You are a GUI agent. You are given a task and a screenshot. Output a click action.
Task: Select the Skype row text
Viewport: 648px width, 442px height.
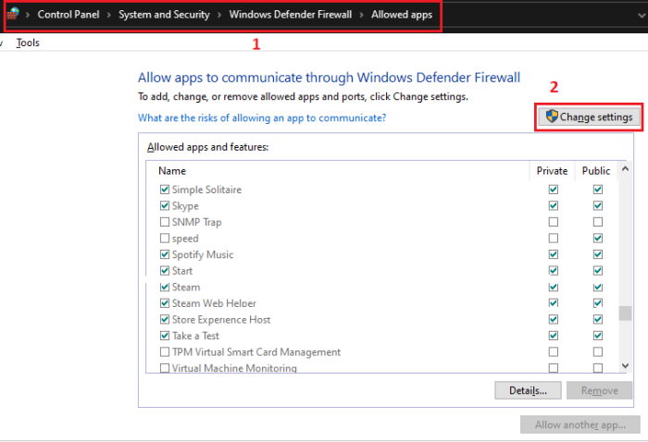pyautogui.click(x=185, y=206)
